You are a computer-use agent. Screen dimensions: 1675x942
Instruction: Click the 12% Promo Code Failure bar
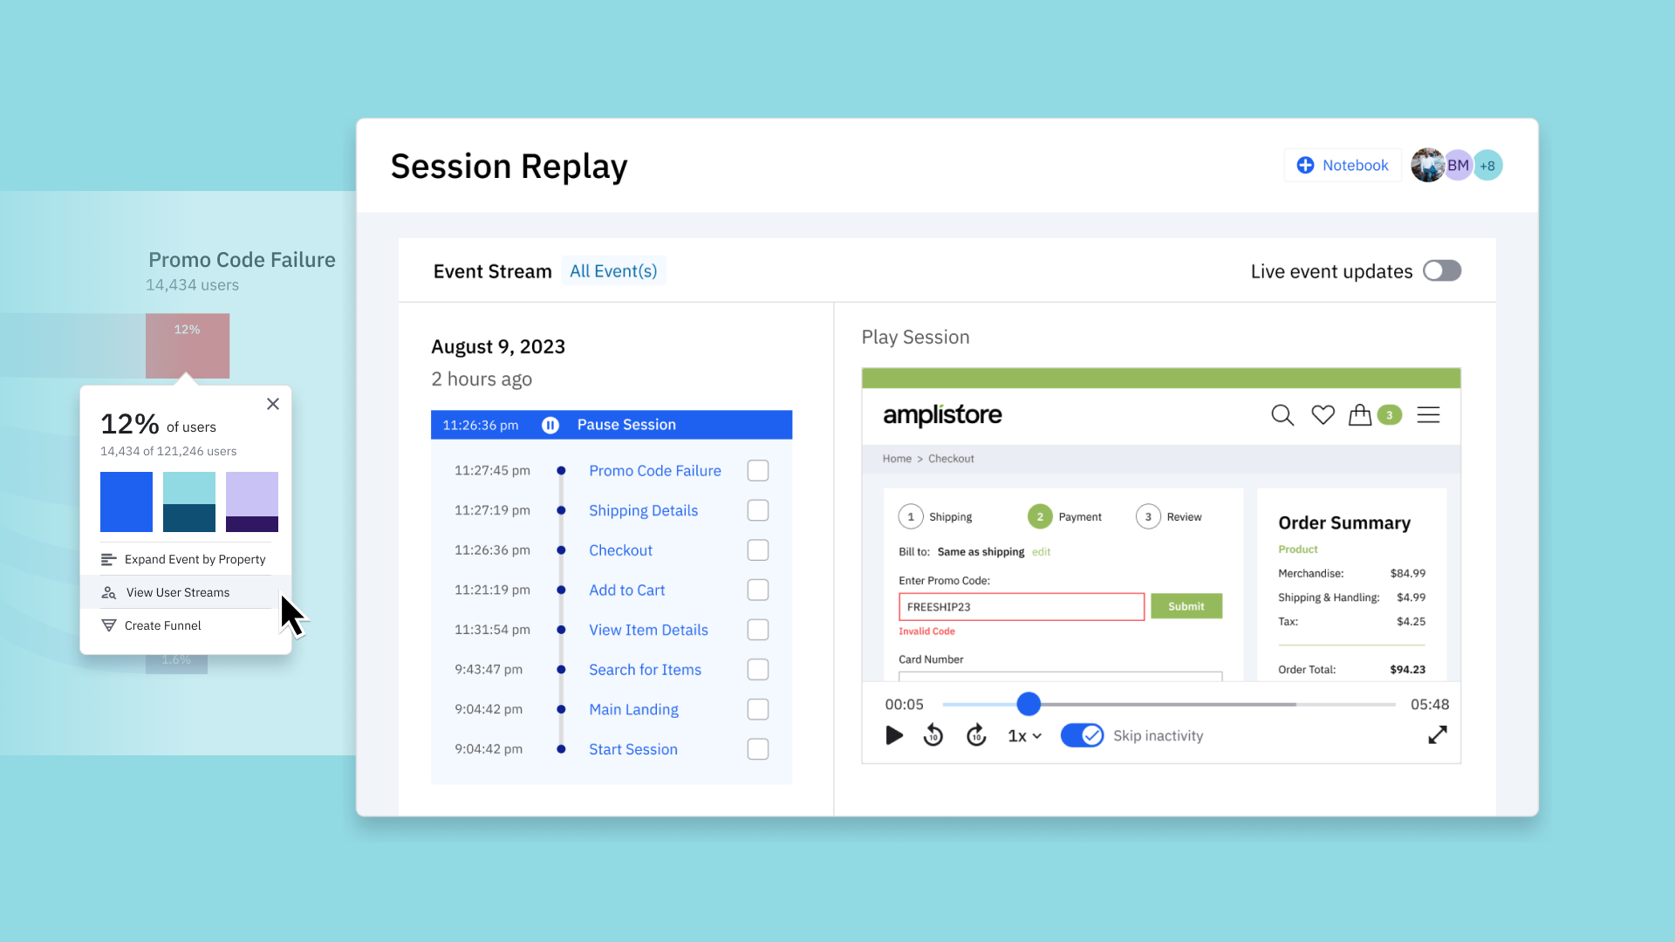(x=188, y=345)
